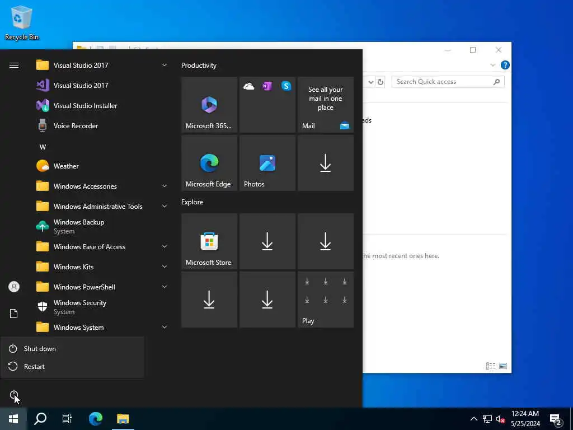The width and height of the screenshot is (573, 430).
Task: Select Shut down from the power menu
Action: coord(73,348)
